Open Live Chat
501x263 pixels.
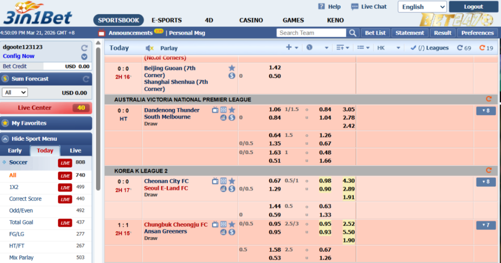pos(369,7)
